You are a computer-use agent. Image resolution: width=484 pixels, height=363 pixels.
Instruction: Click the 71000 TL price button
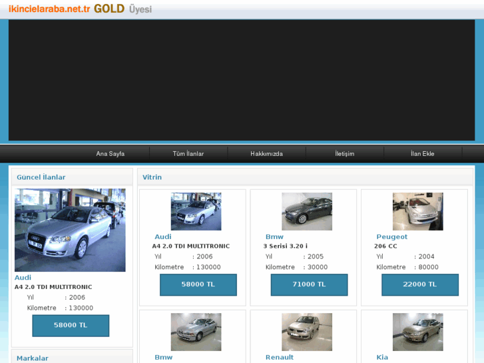309,284
